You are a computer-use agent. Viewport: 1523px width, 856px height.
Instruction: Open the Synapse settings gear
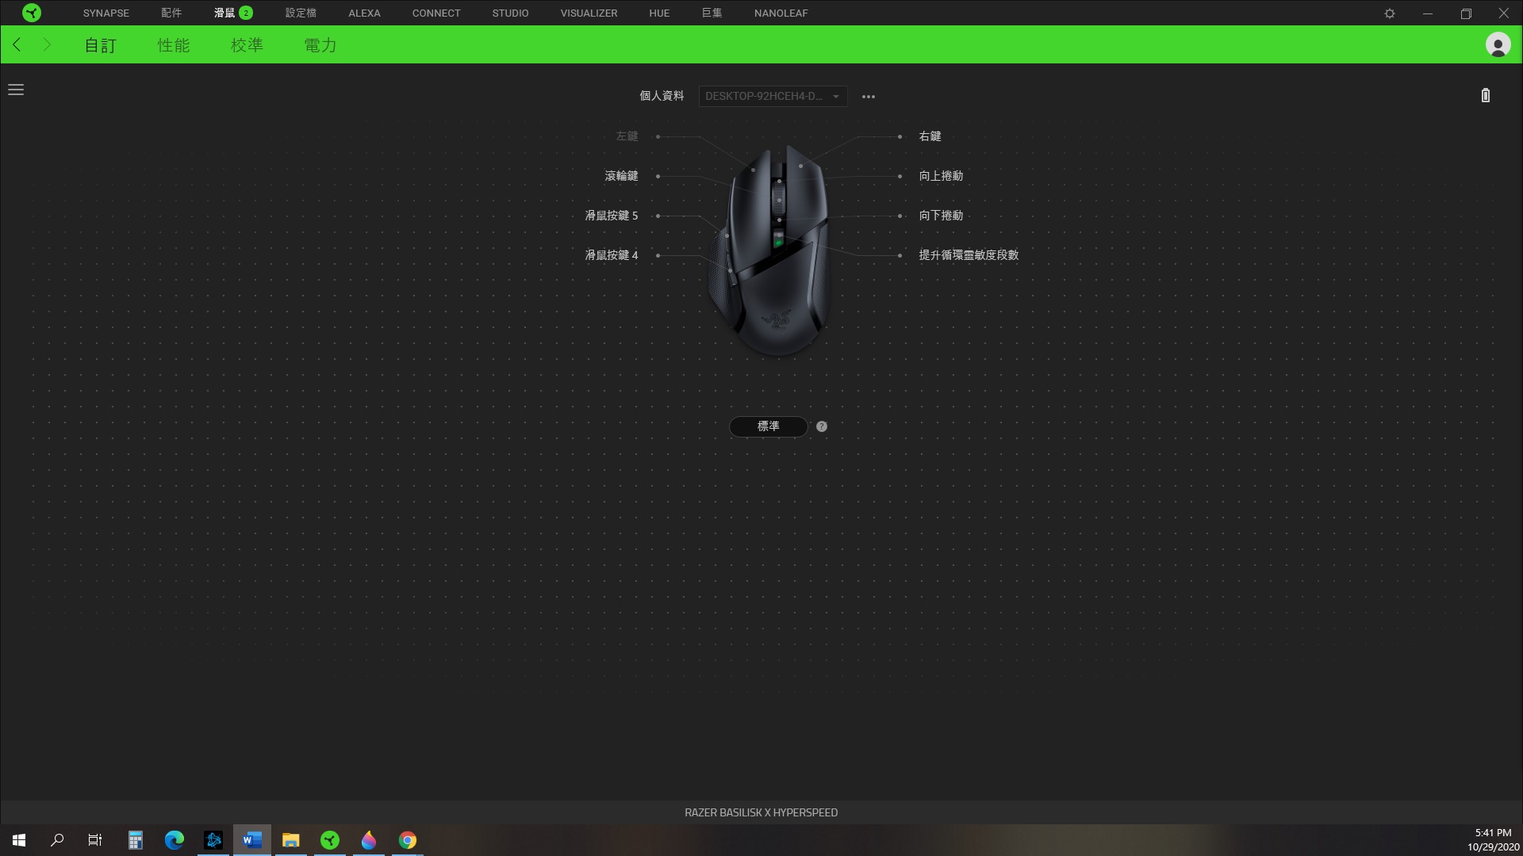(1390, 13)
